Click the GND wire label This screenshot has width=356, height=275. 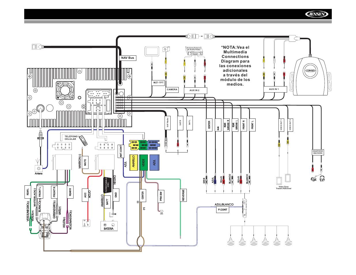tap(116, 195)
